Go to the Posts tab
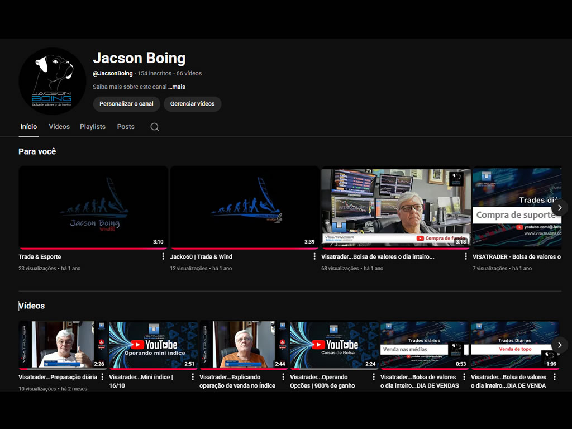The height and width of the screenshot is (429, 572). 126,127
